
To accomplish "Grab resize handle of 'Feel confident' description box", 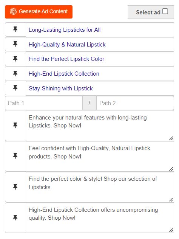I will [x=171, y=169].
